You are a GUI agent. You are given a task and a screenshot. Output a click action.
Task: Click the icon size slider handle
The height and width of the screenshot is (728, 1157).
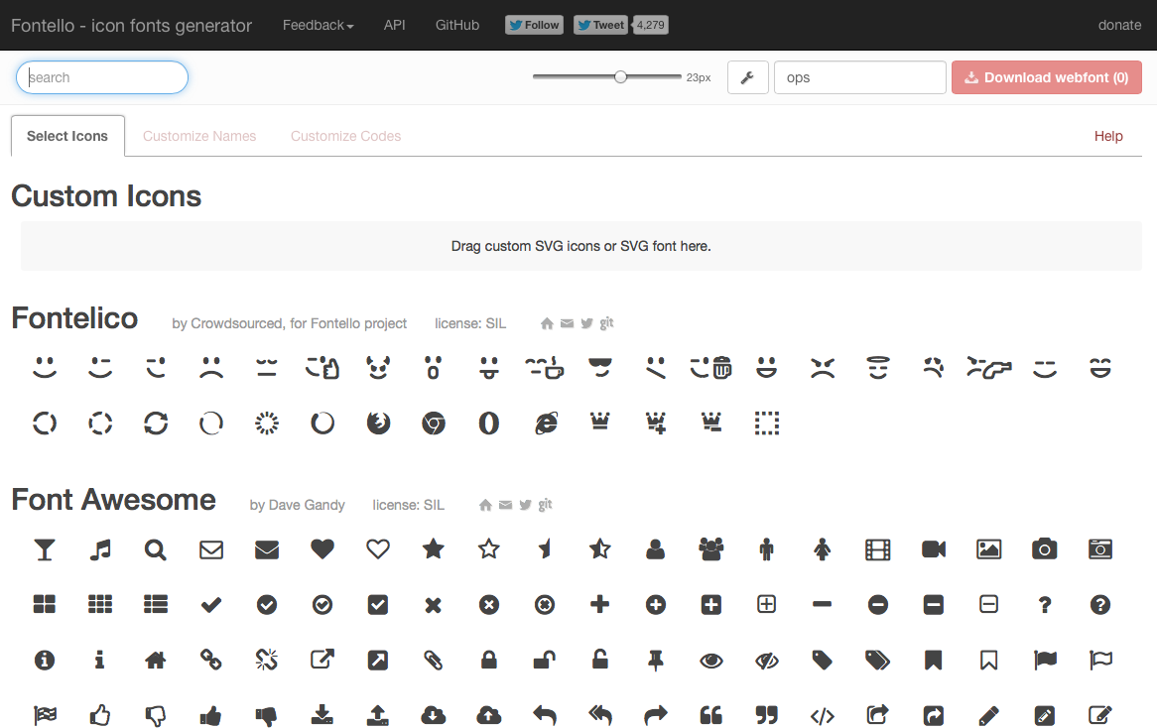point(620,76)
